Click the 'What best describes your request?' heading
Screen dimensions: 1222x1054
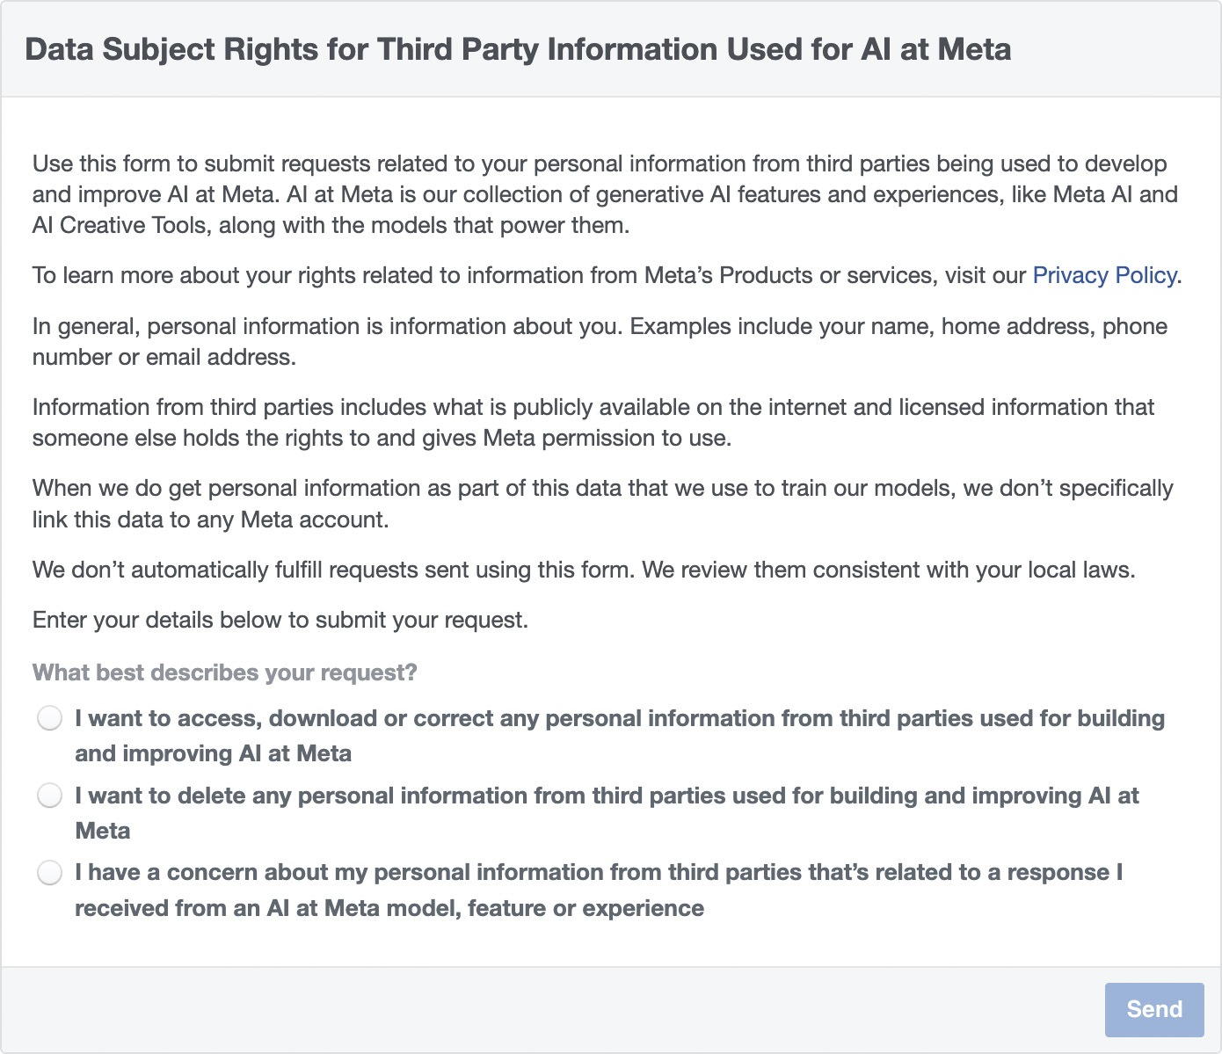tap(225, 672)
